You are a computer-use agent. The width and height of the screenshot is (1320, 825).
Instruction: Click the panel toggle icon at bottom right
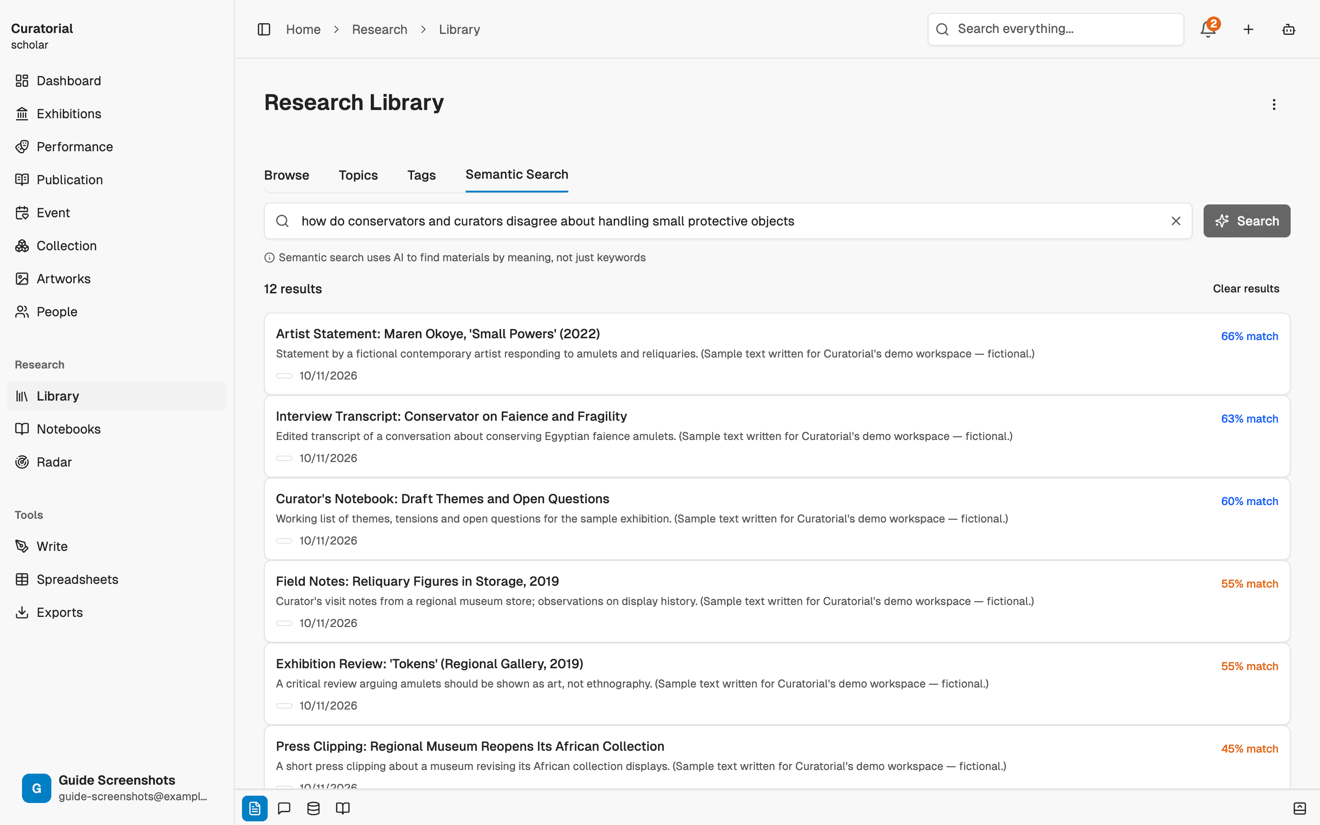click(1300, 808)
